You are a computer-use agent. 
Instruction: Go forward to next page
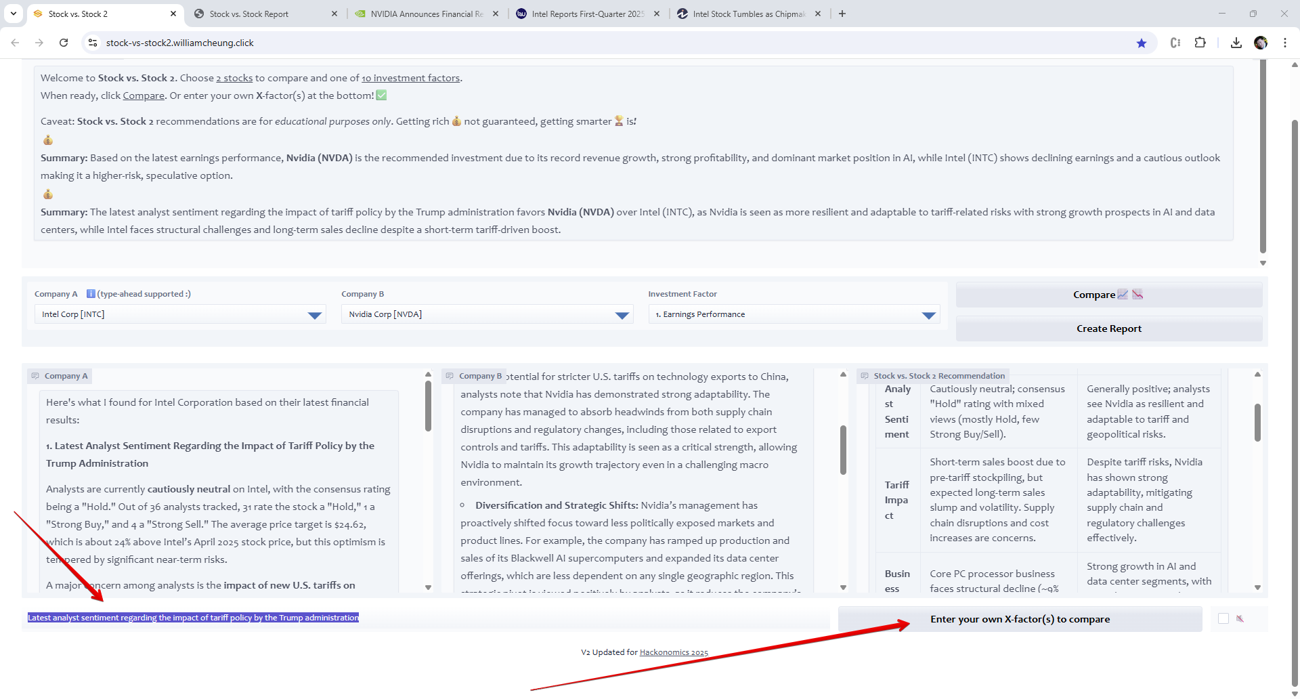click(x=39, y=43)
